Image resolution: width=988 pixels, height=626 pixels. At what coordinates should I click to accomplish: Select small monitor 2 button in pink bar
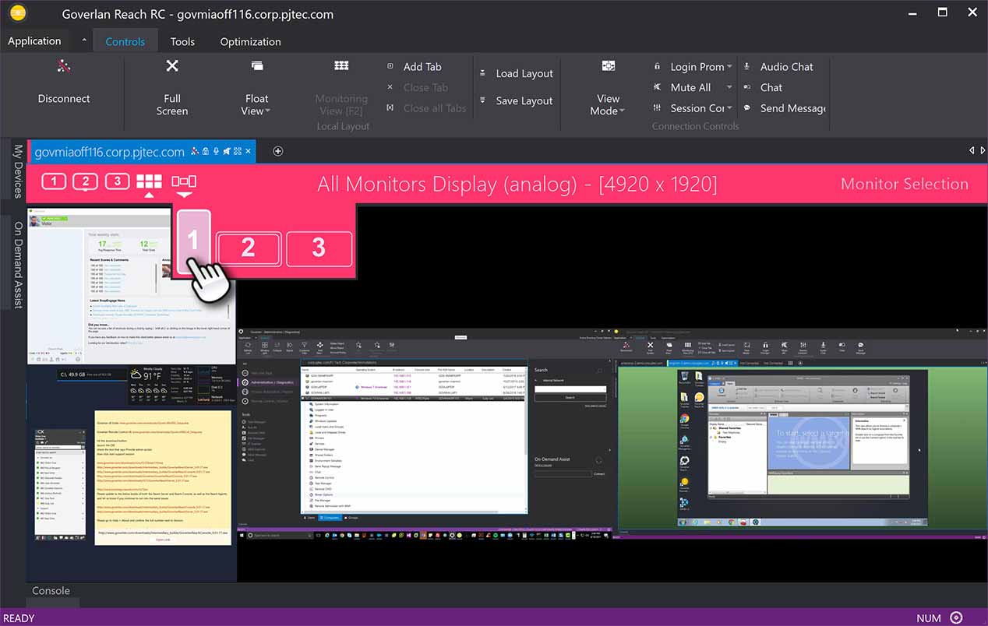point(85,181)
